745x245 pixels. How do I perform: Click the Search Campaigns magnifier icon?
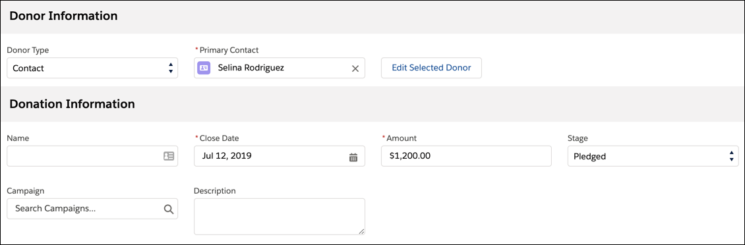click(x=169, y=209)
